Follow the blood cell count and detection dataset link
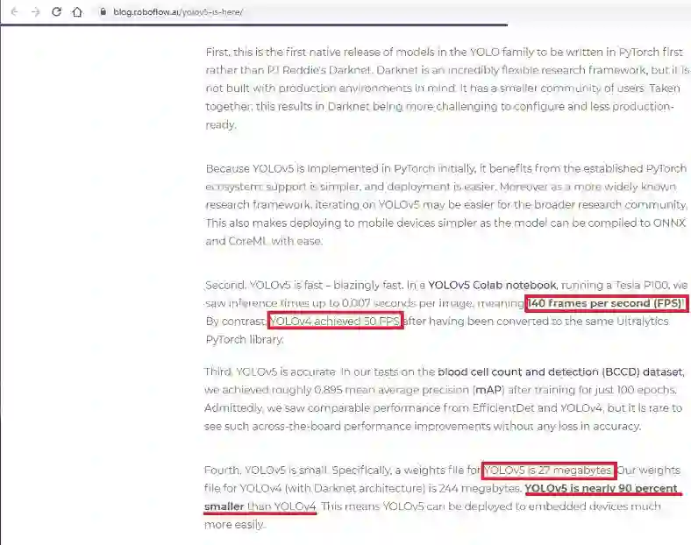Viewport: 691px width, 545px height. (560, 372)
